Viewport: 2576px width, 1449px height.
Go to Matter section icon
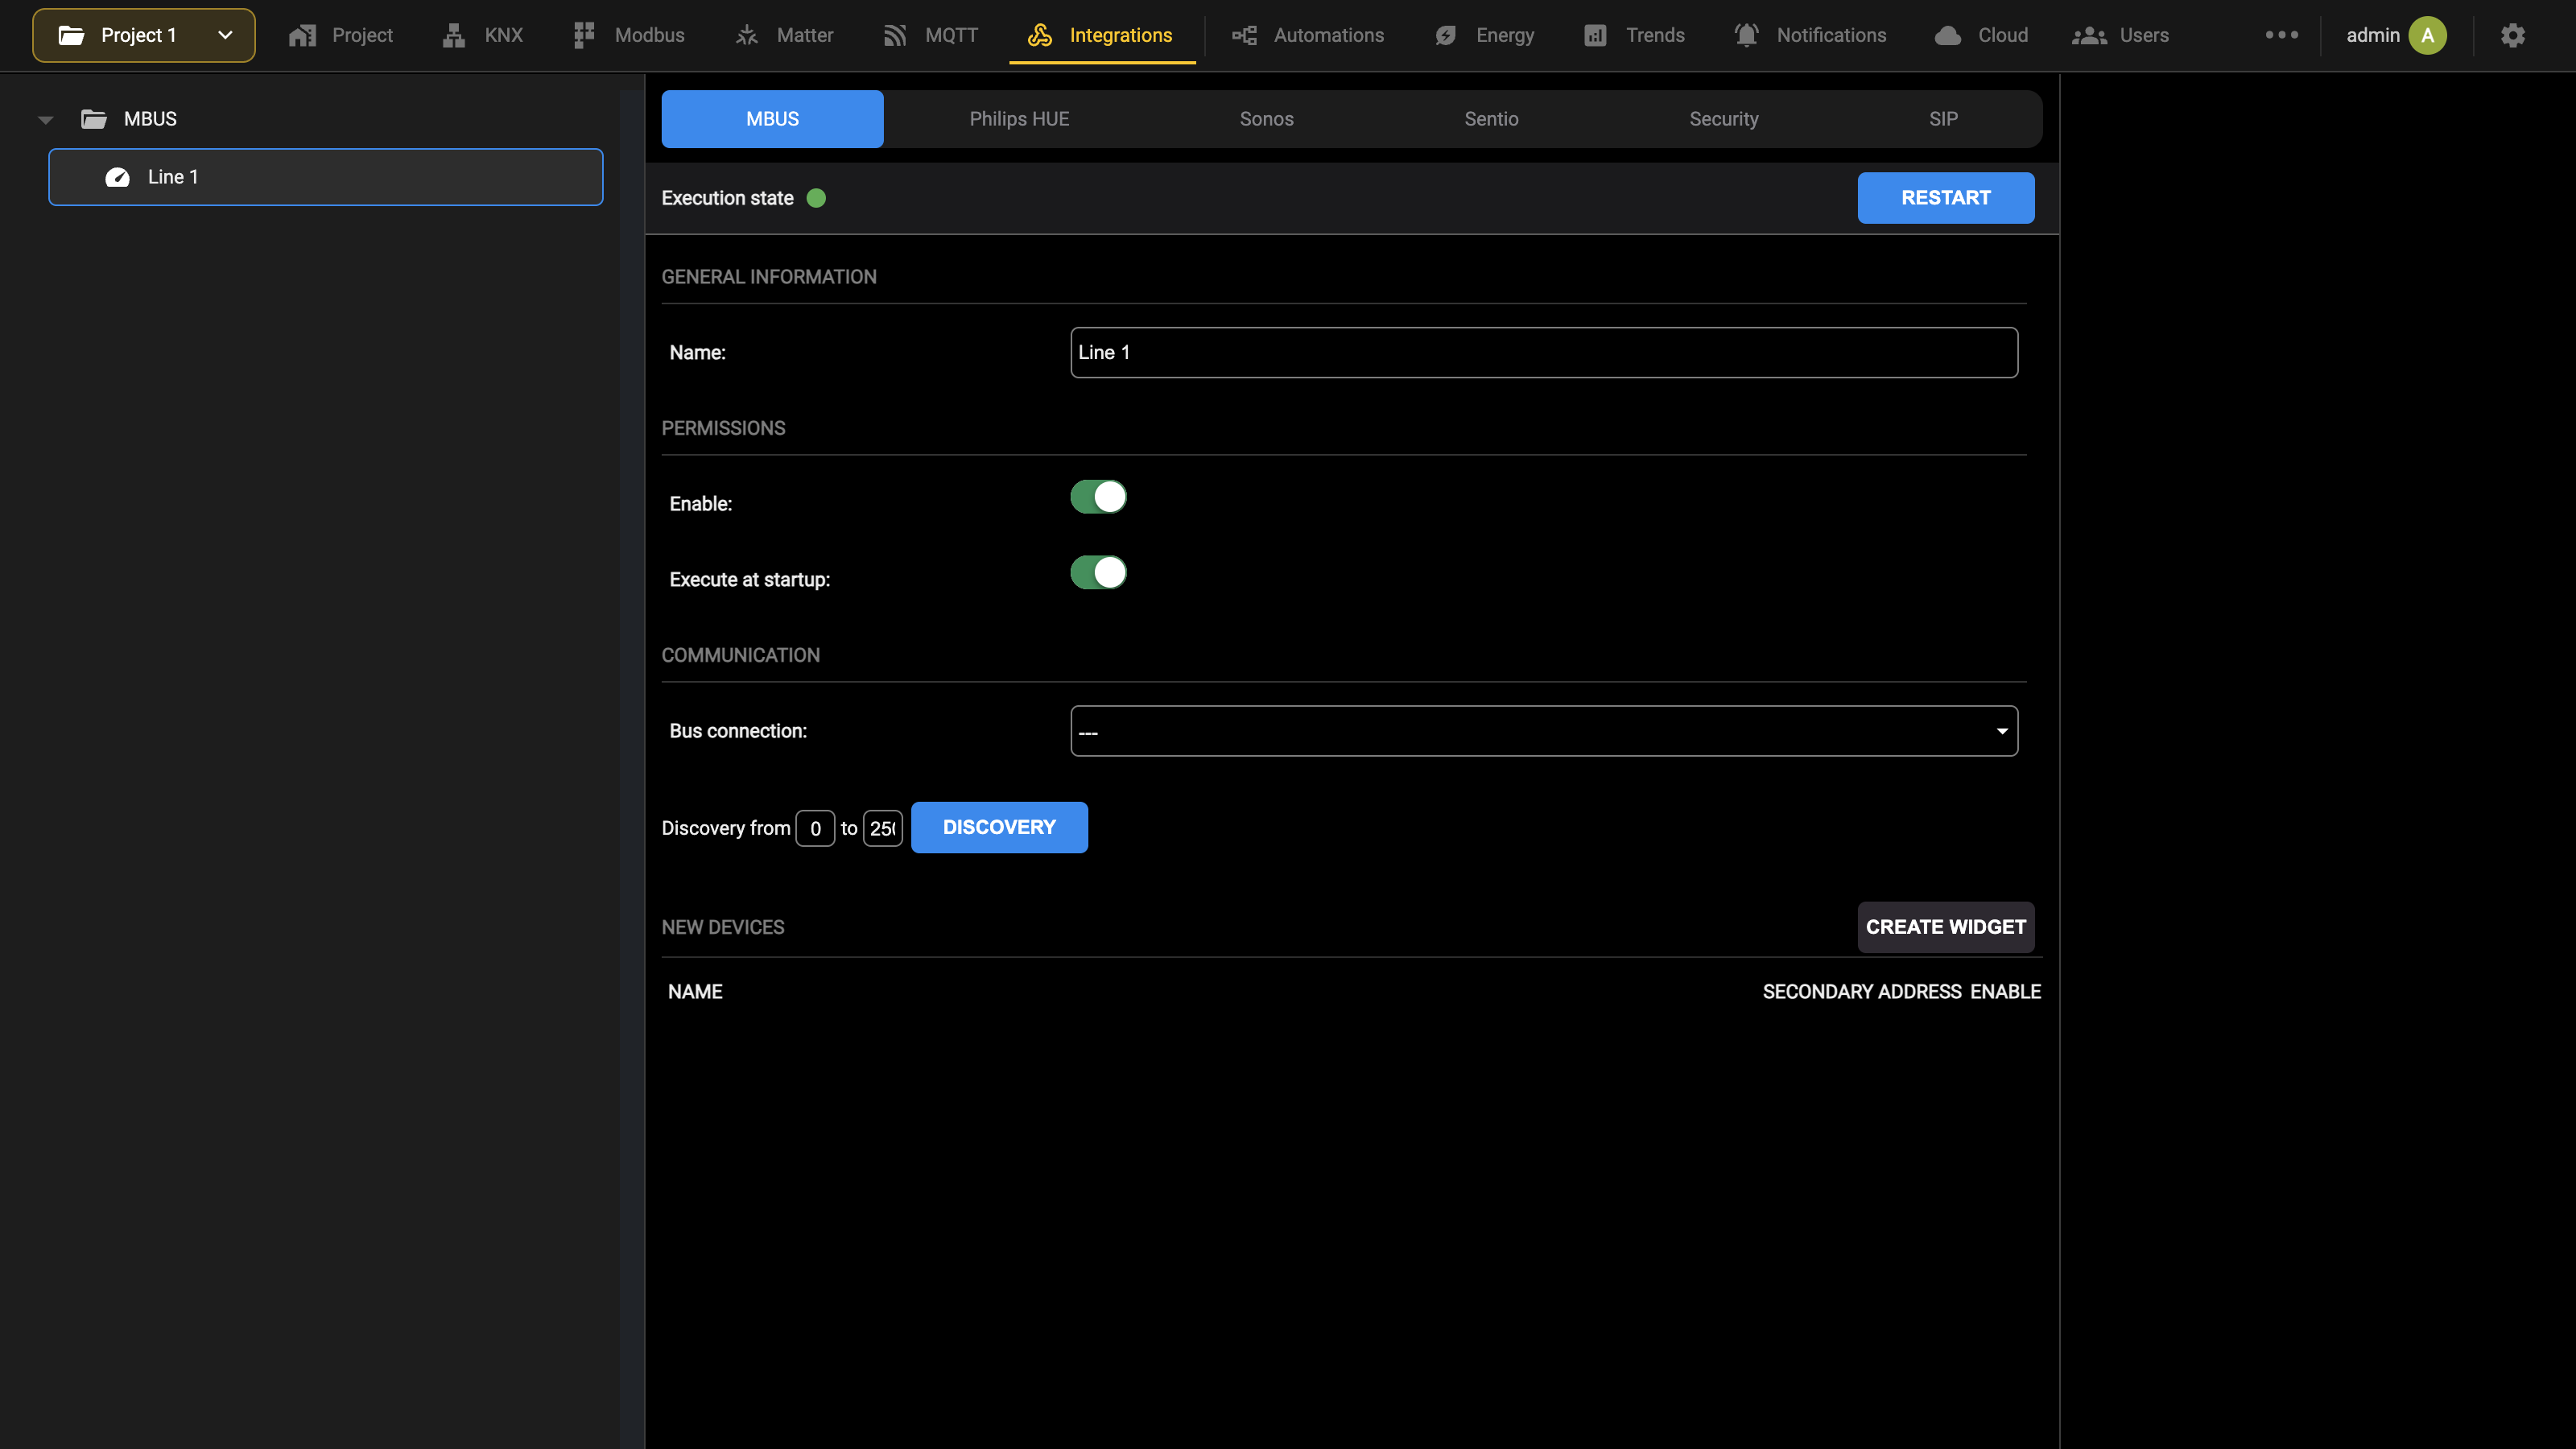point(747,36)
